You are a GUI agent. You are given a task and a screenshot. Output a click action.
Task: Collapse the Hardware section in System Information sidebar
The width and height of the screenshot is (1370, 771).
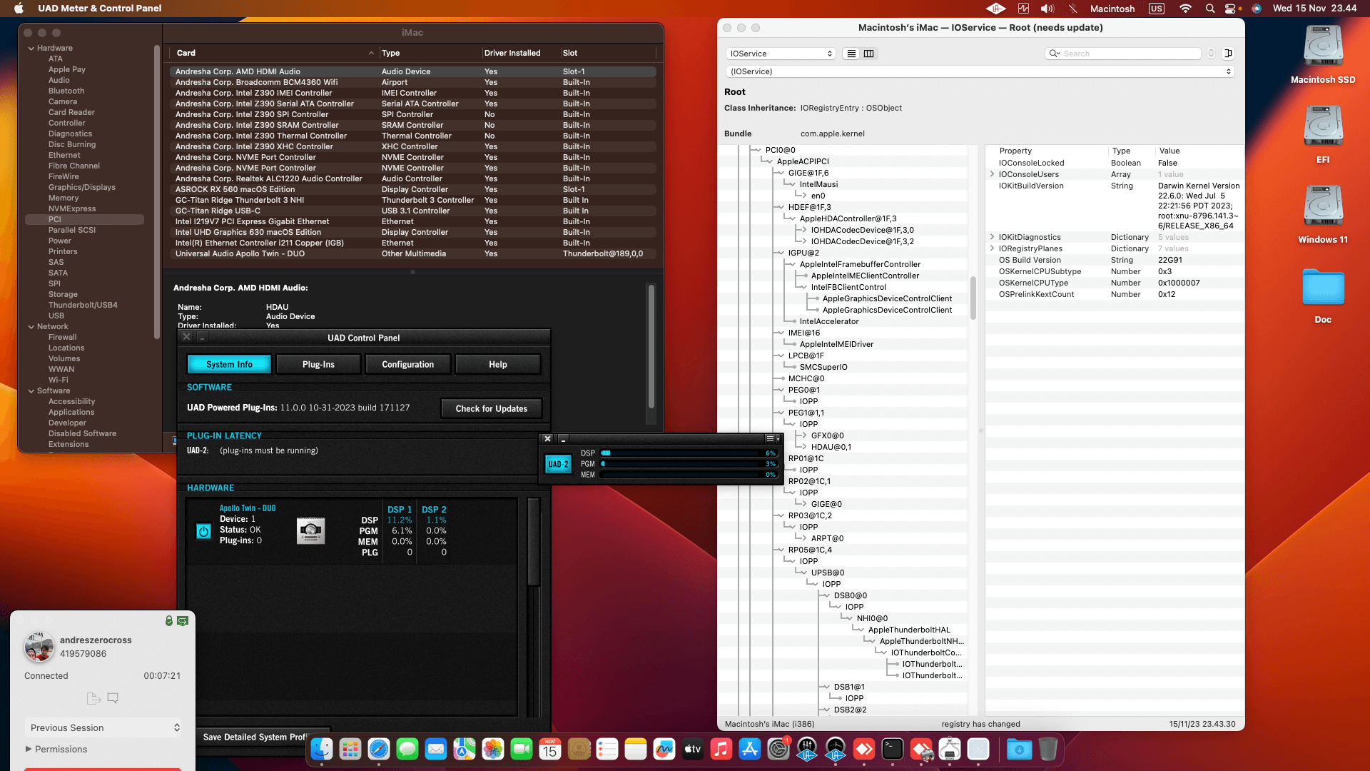[x=31, y=49]
